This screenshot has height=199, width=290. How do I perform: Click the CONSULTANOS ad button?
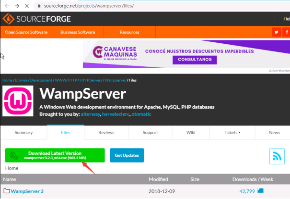click(x=195, y=60)
